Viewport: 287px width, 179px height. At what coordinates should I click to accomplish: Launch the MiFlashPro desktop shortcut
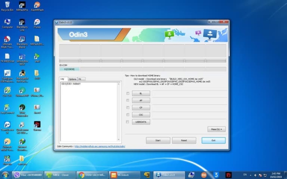[x=22, y=7]
